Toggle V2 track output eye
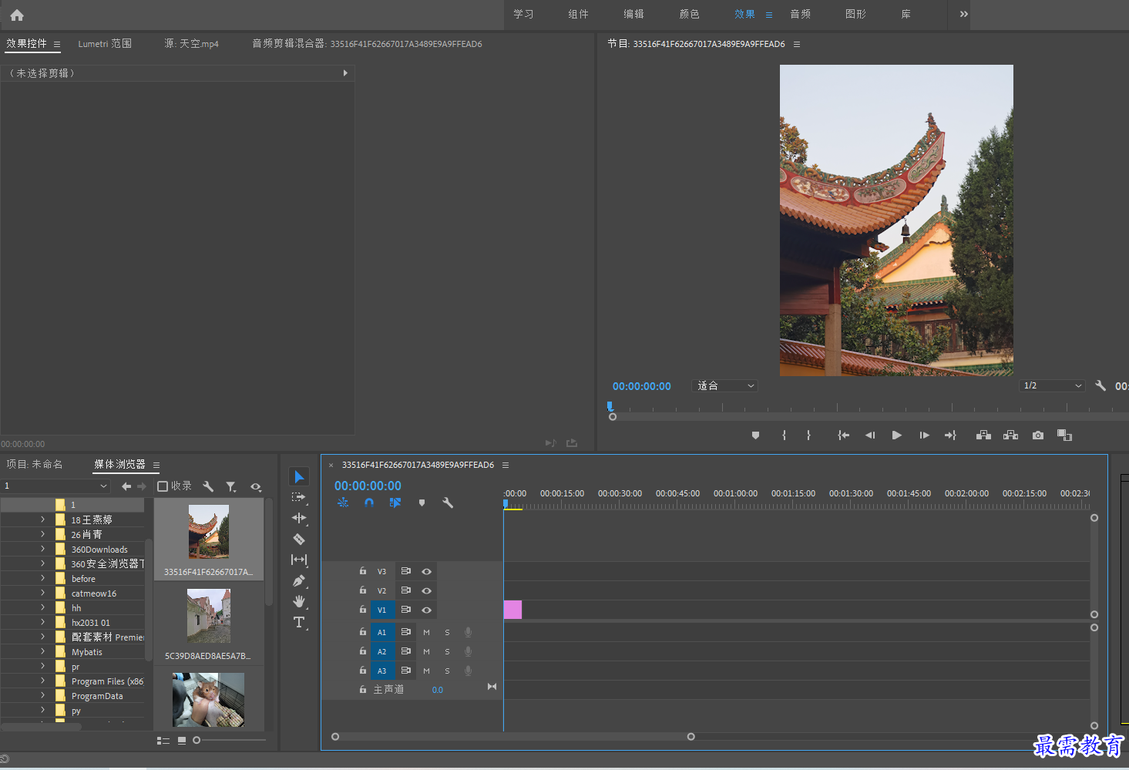This screenshot has width=1129, height=770. [x=426, y=590]
